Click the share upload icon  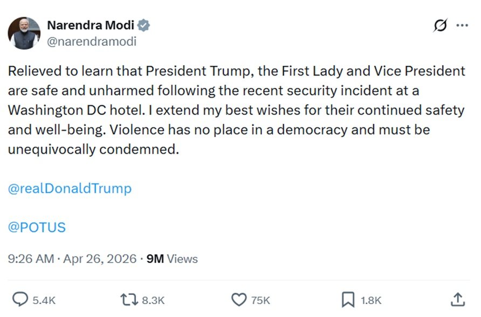click(457, 299)
